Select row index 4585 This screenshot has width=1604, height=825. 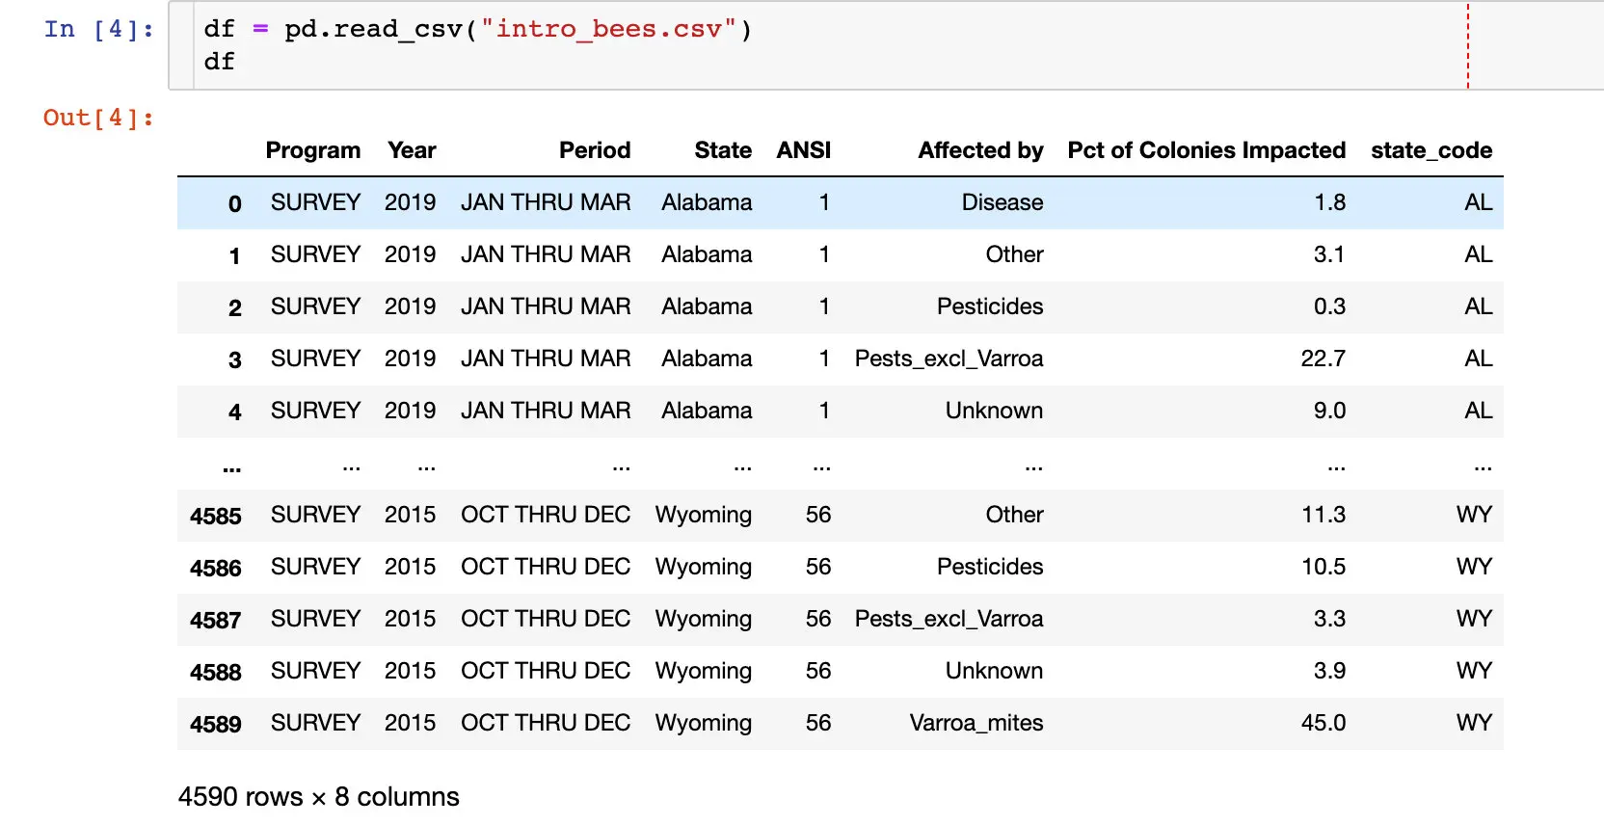(215, 516)
